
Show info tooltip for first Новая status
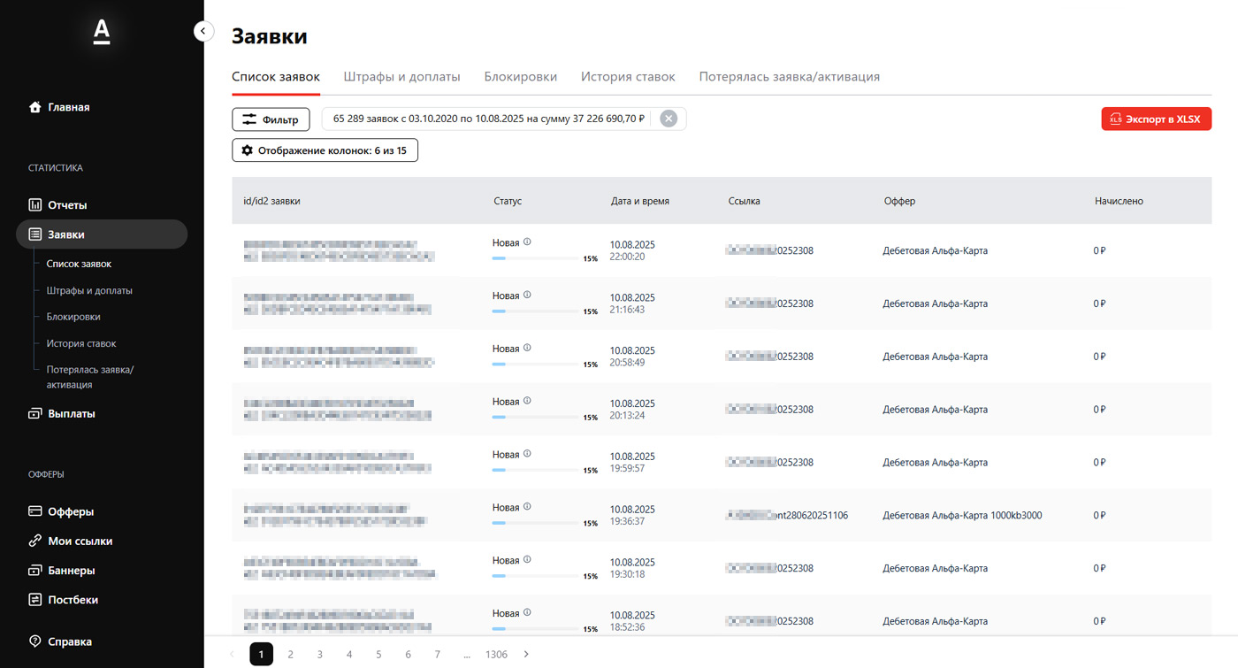pyautogui.click(x=527, y=242)
